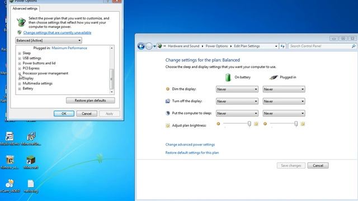
Task: Click the battery icon above On battery column
Action: pyautogui.click(x=228, y=77)
